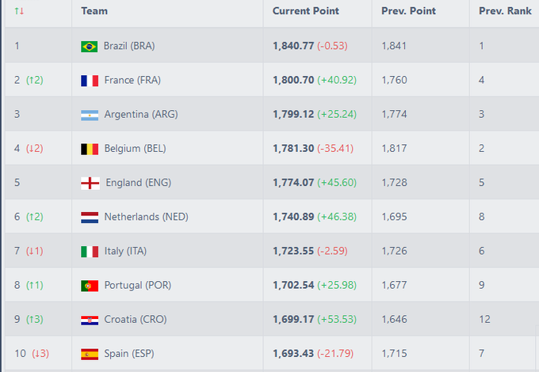Click the Spain flag icon
This screenshot has height=372, width=539.
pos(90,354)
